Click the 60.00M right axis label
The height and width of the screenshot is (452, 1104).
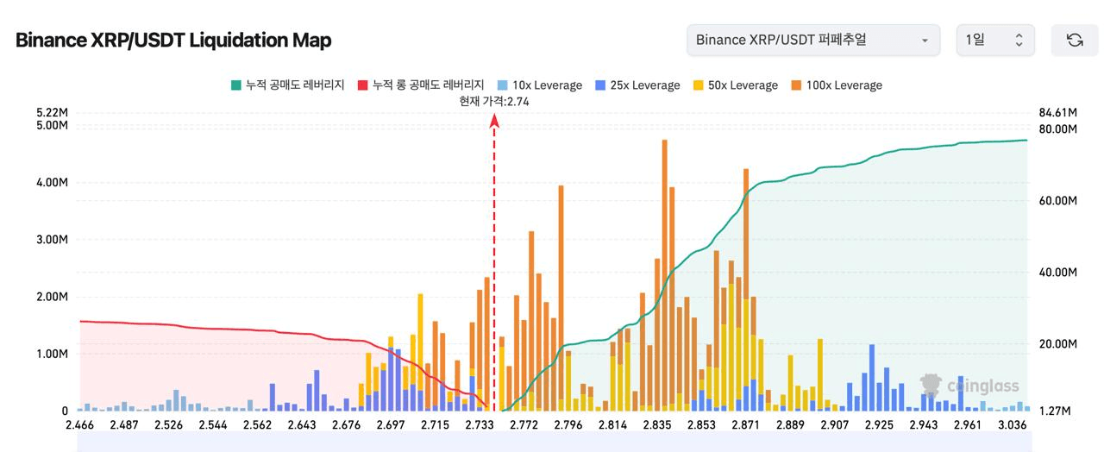[1059, 200]
